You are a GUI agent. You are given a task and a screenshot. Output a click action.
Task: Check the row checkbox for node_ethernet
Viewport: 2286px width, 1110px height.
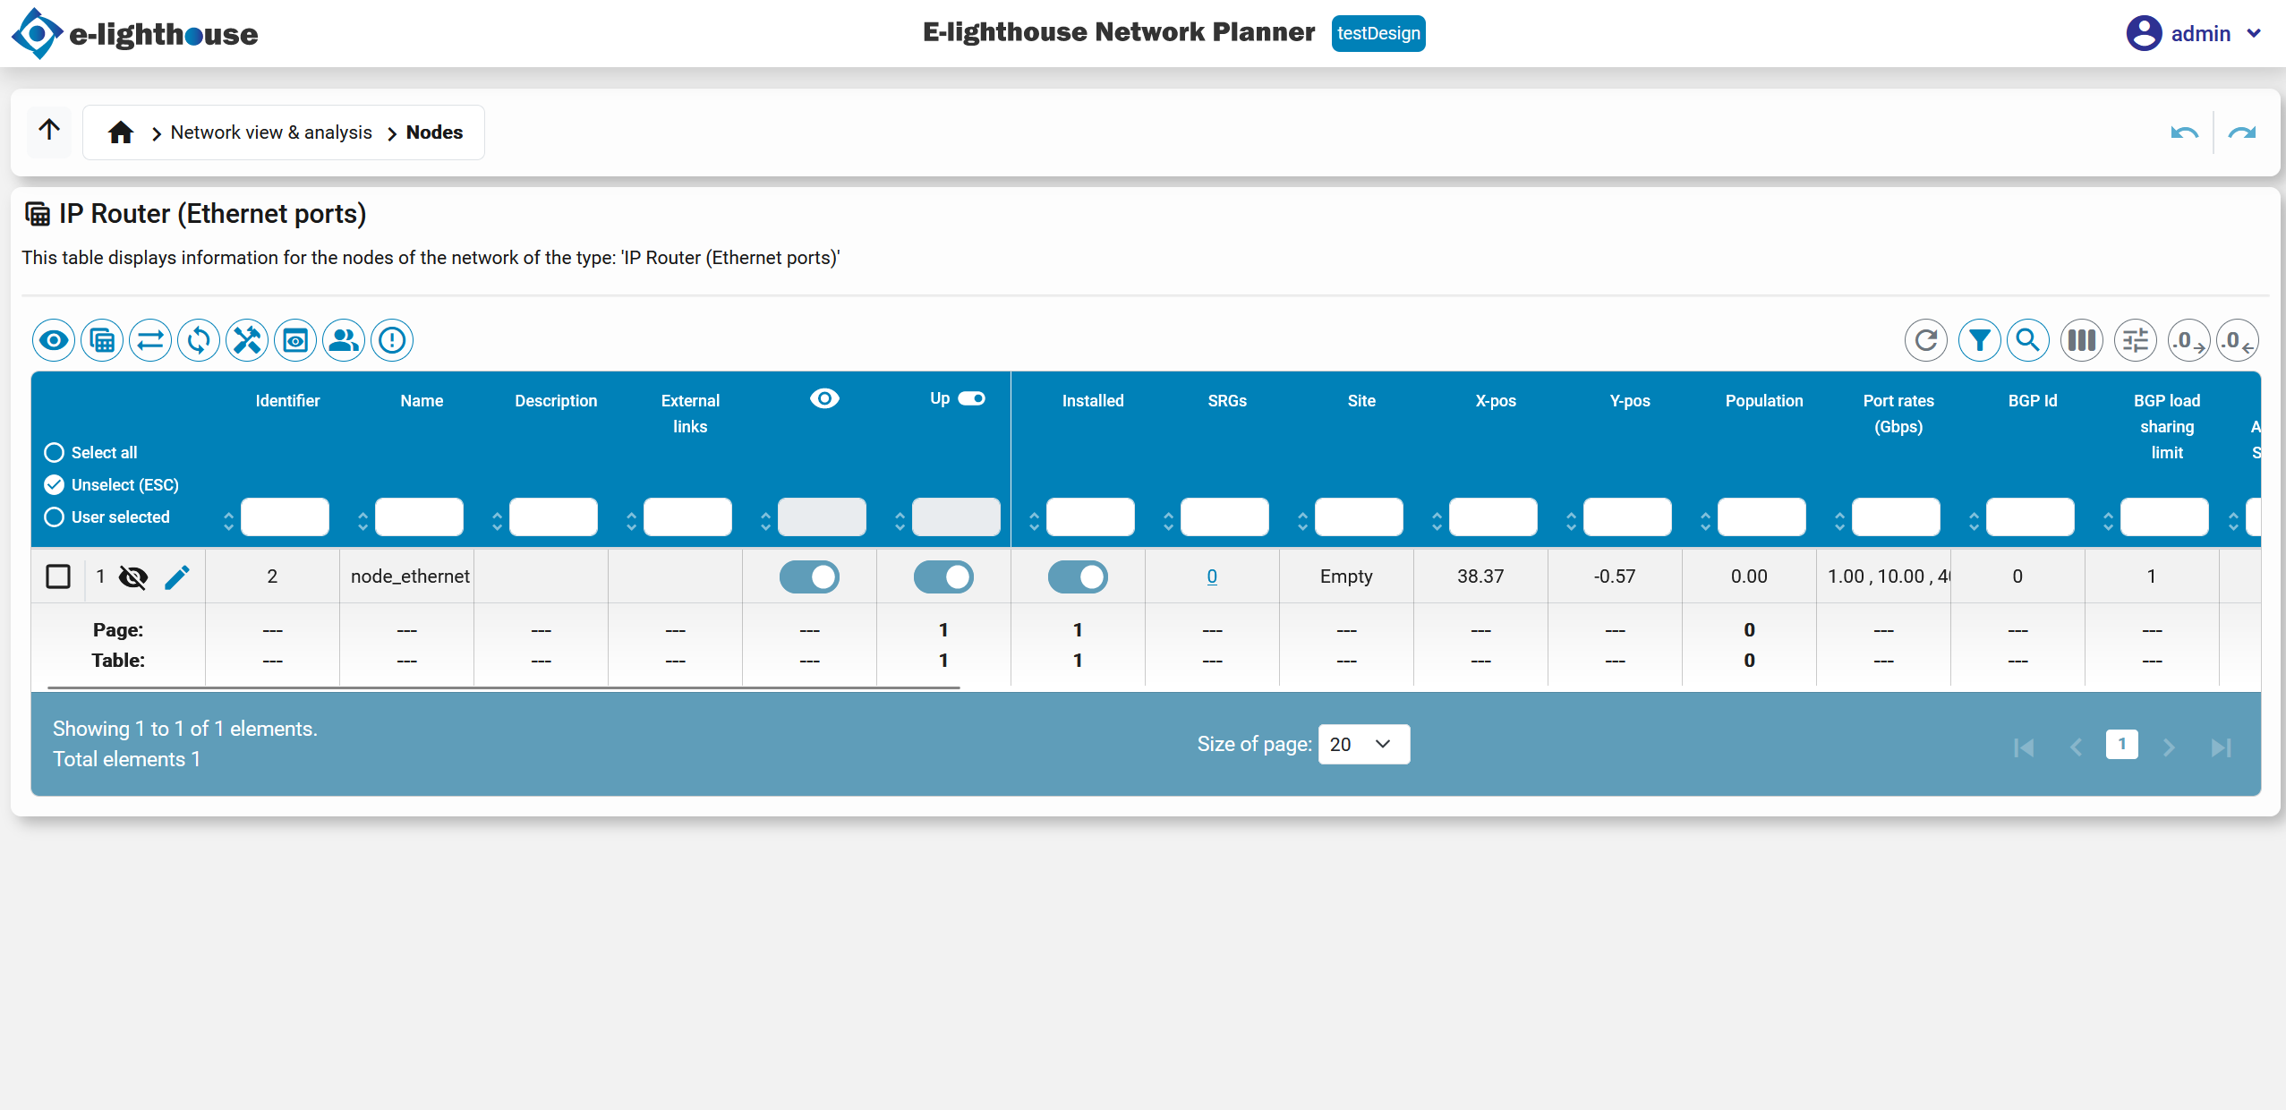pos(58,577)
